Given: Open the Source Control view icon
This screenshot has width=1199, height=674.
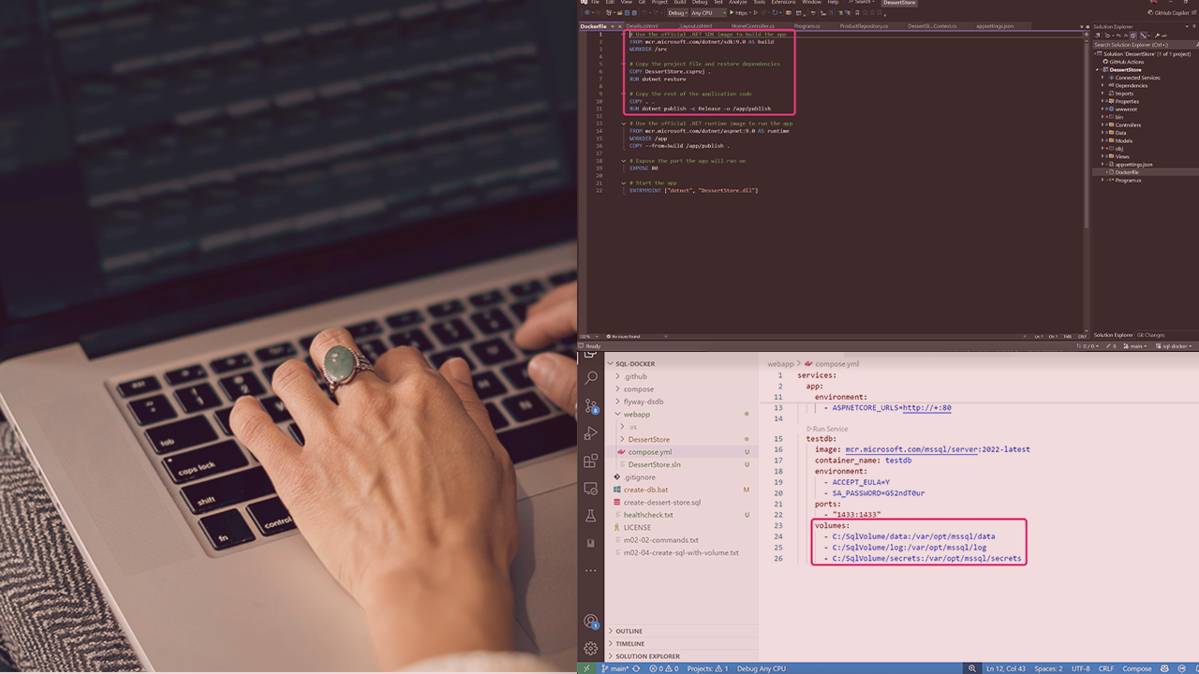Looking at the screenshot, I should click(590, 406).
